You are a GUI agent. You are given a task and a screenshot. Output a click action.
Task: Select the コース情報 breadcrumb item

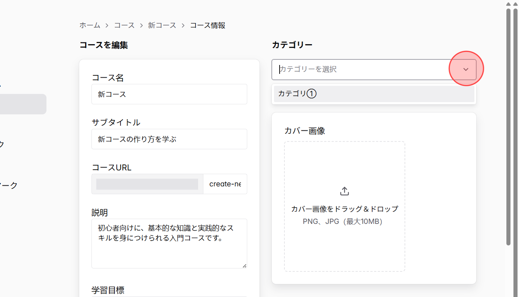207,25
